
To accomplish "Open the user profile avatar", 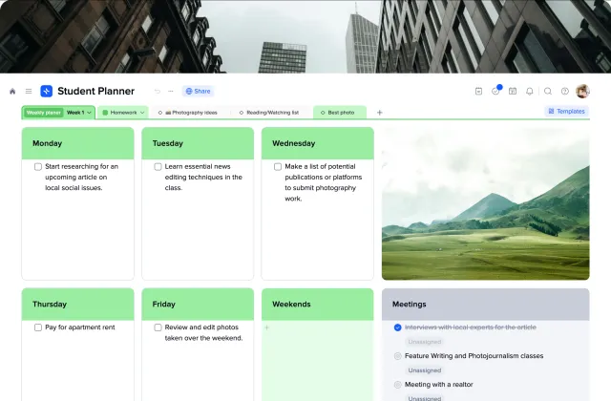I will [582, 92].
